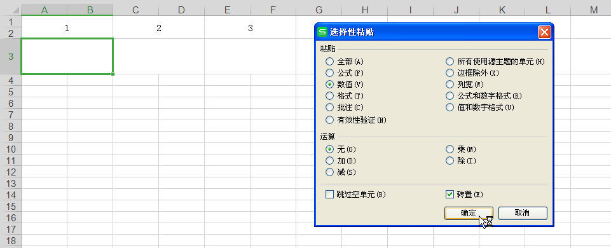
Task: Close the 选择性粘贴 dialog
Action: tap(544, 32)
